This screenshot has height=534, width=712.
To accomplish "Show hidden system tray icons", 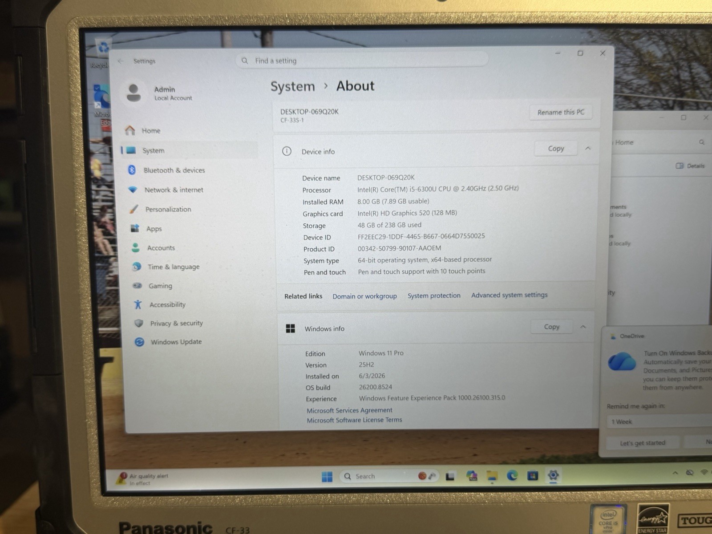I will coord(676,473).
